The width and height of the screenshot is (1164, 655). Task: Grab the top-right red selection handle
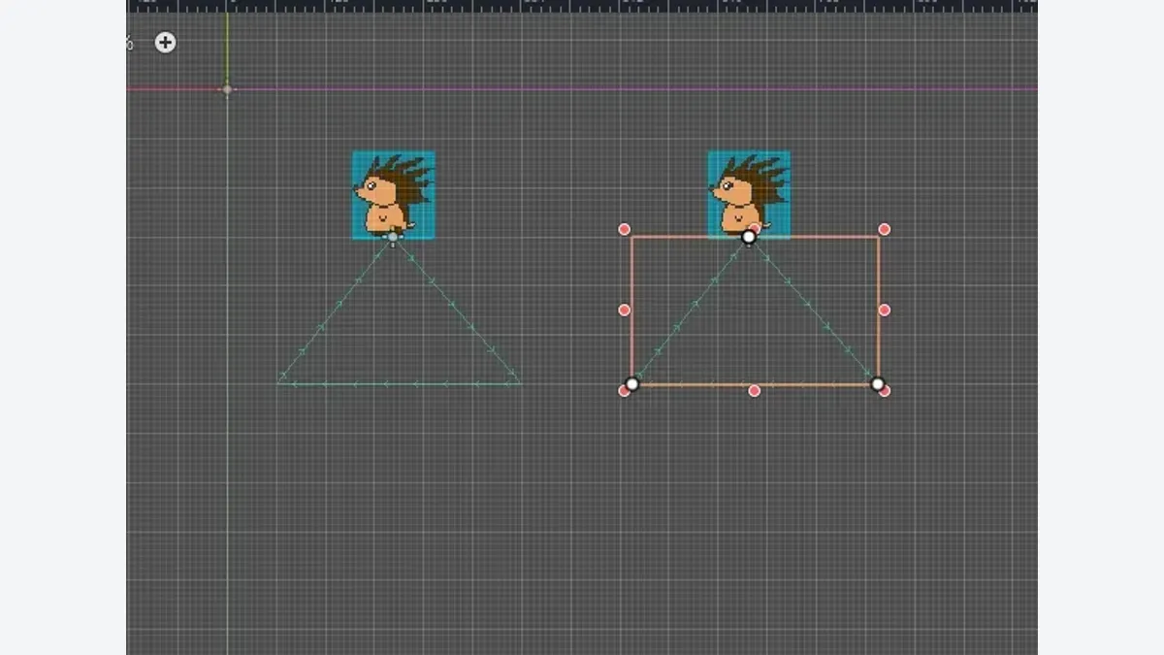[885, 230]
